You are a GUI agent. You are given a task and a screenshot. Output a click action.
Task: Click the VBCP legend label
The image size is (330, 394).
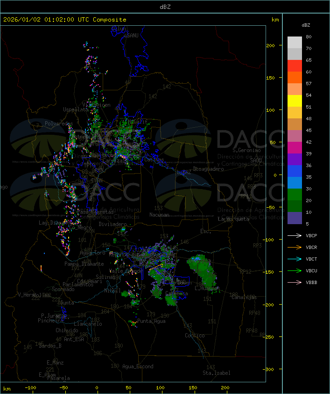[311, 235]
